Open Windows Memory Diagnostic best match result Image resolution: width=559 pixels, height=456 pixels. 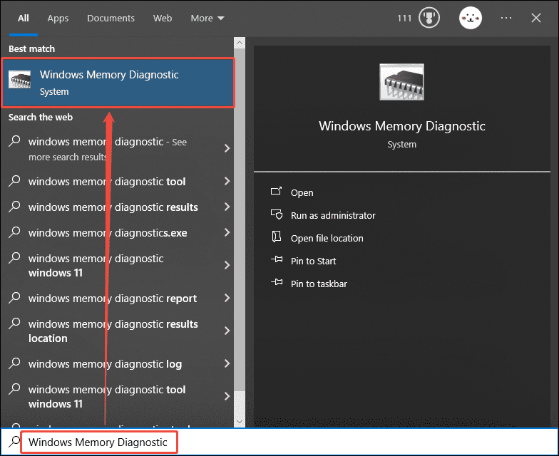pyautogui.click(x=118, y=83)
